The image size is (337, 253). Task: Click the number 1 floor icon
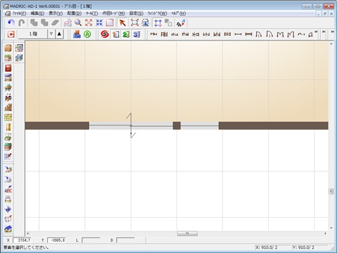click(x=116, y=34)
